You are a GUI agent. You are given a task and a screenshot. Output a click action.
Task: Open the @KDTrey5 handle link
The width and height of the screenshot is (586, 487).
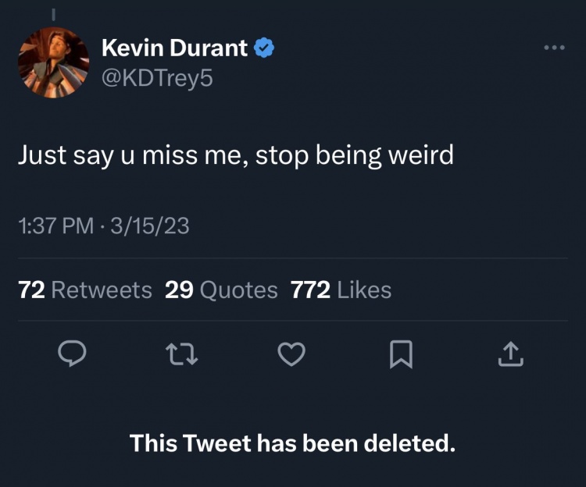coord(157,78)
